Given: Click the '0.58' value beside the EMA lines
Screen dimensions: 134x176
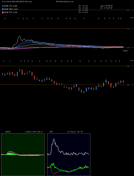Looking at the screenshot, I should pyautogui.click(x=125, y=51).
